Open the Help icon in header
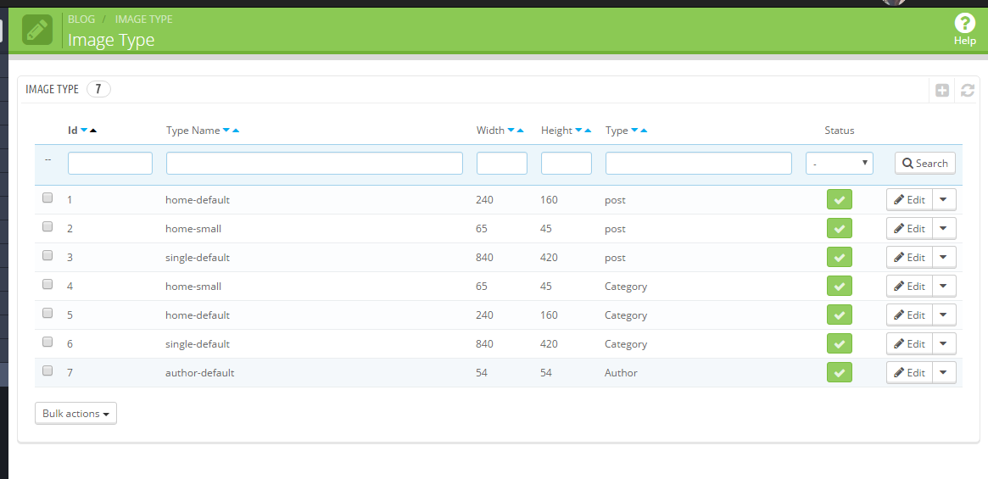The height and width of the screenshot is (479, 988). tap(965, 30)
